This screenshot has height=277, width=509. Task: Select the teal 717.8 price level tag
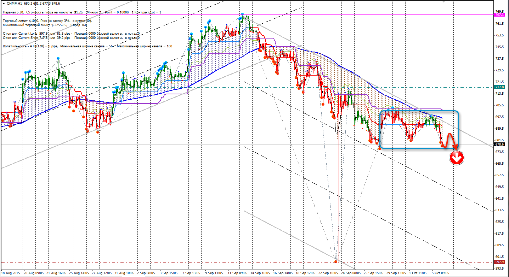point(499,87)
